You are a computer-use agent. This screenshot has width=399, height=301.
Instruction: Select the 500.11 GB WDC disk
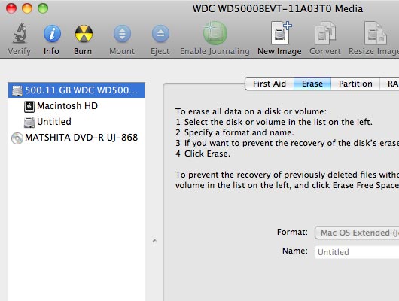click(76, 90)
